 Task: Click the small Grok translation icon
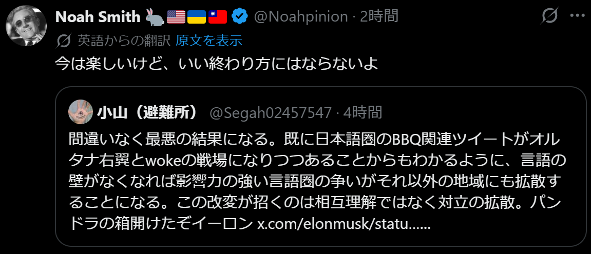pyautogui.click(x=64, y=41)
